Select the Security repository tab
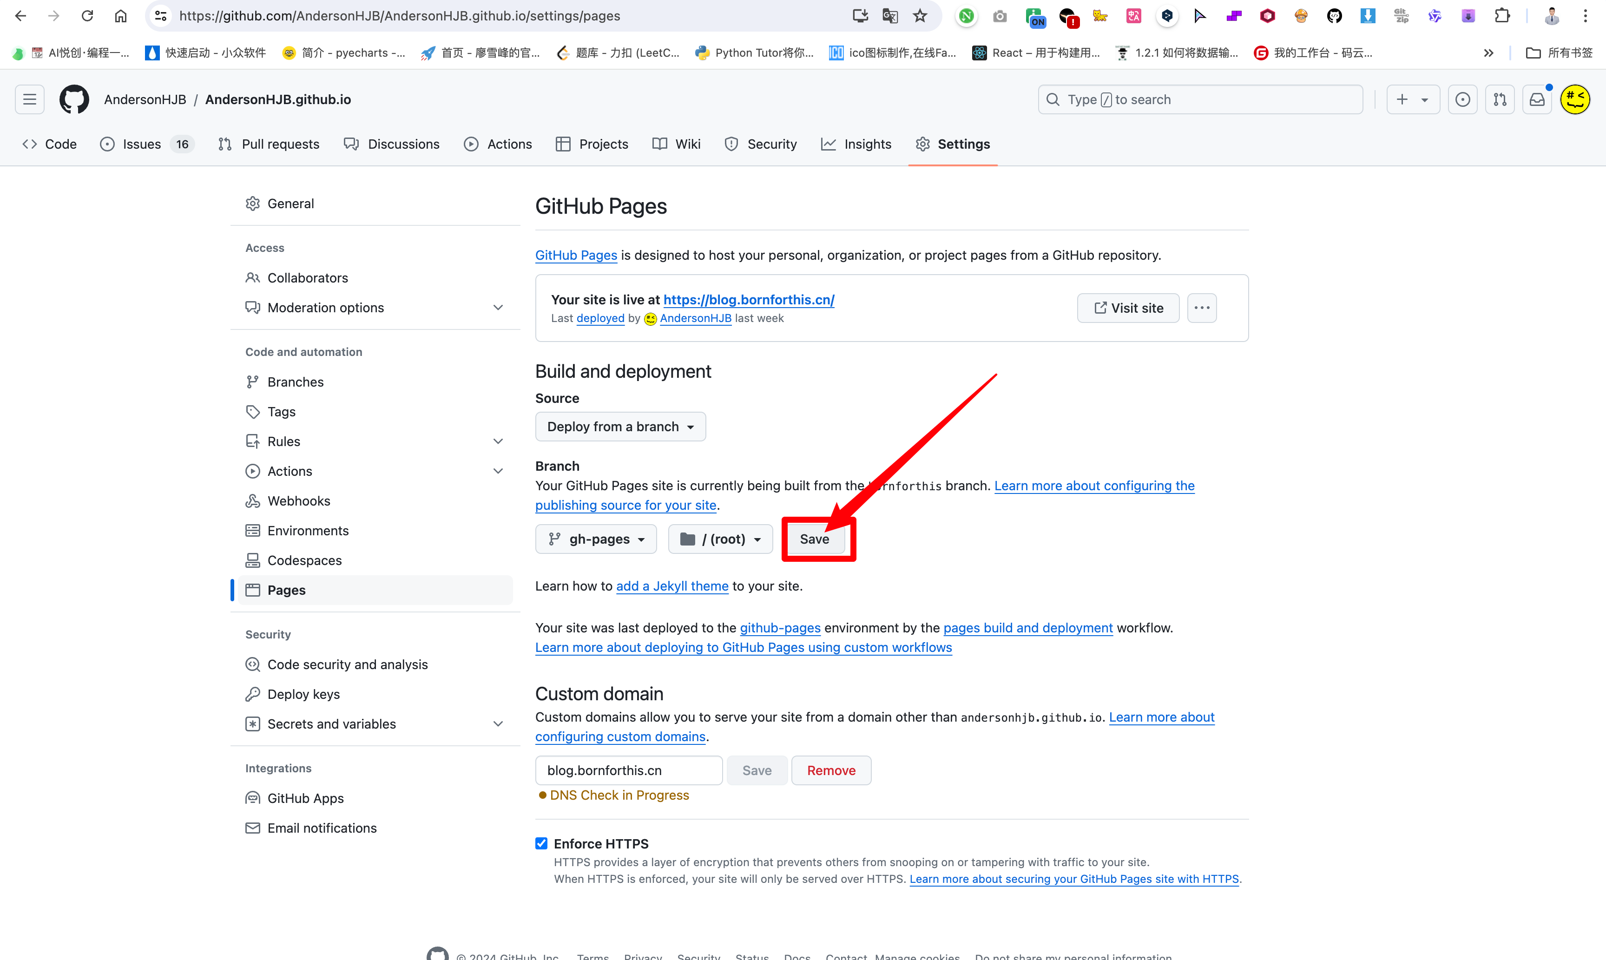Image resolution: width=1606 pixels, height=960 pixels. coord(761,144)
